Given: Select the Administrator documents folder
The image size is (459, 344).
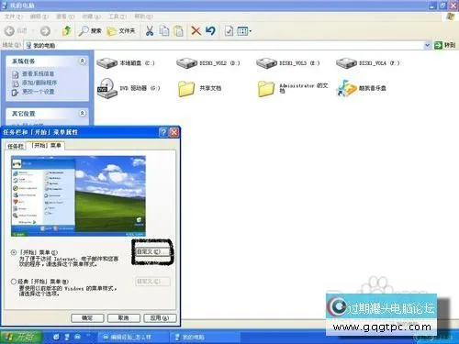Looking at the screenshot, I should [x=293, y=88].
